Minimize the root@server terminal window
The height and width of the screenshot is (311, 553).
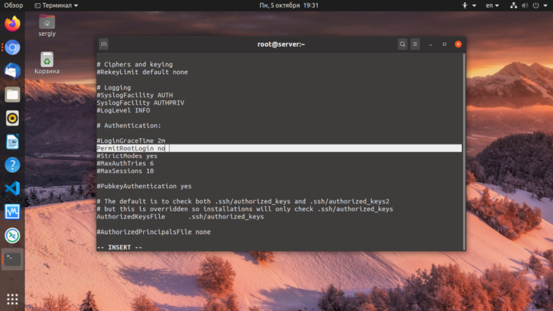click(x=431, y=44)
